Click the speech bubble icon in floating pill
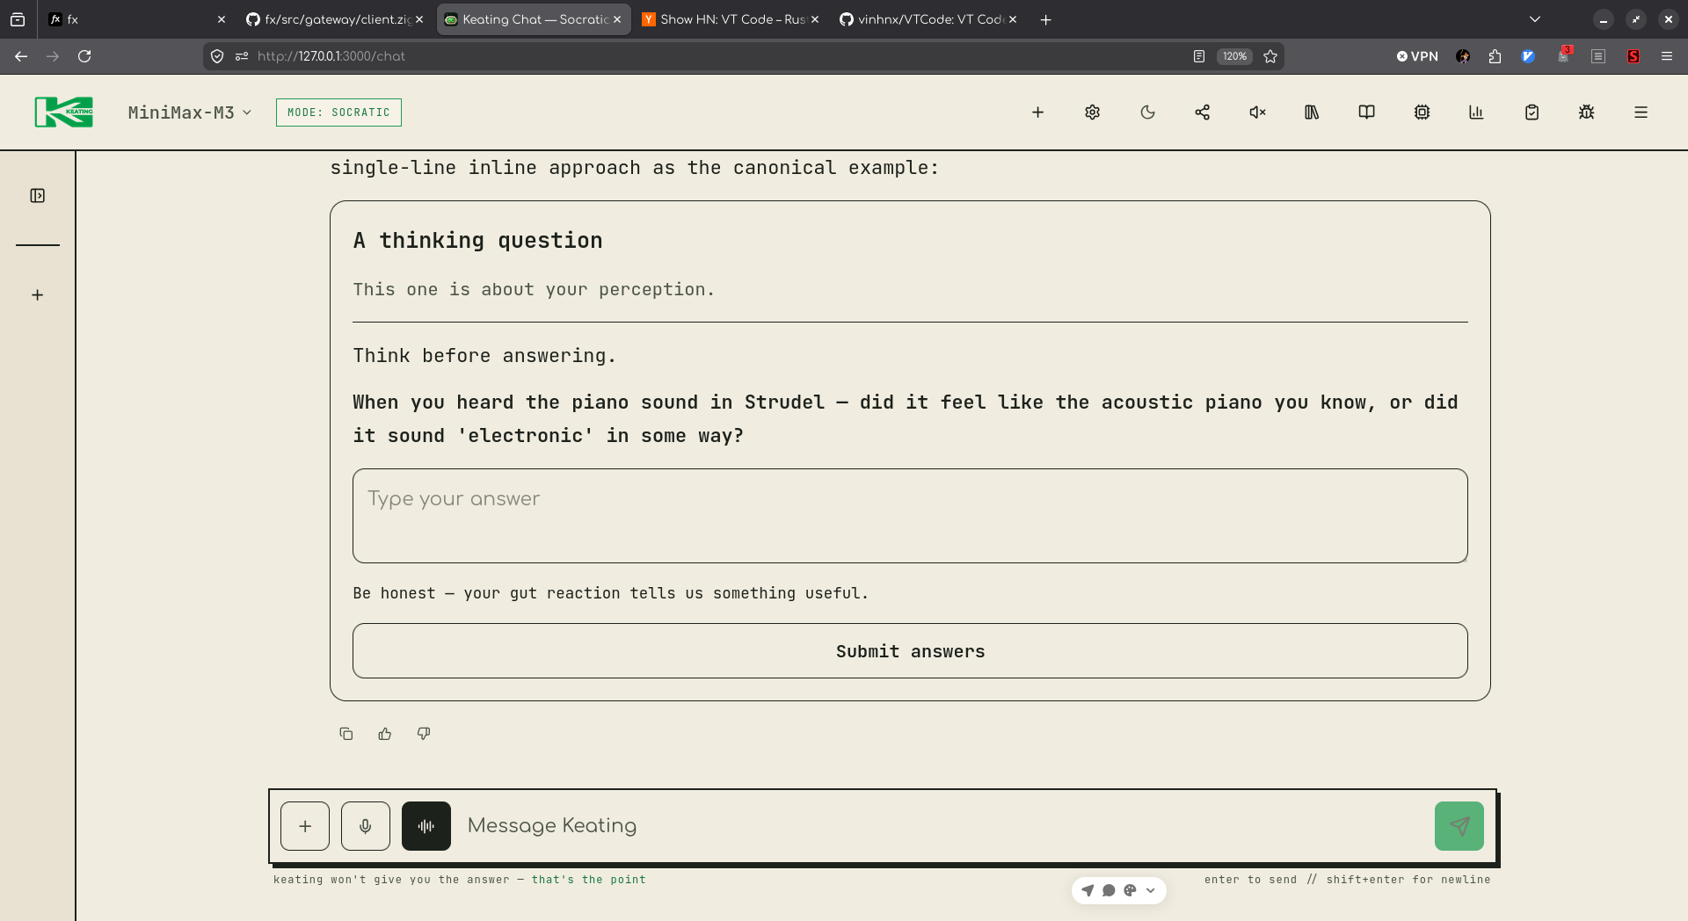This screenshot has height=921, width=1688. tap(1109, 890)
